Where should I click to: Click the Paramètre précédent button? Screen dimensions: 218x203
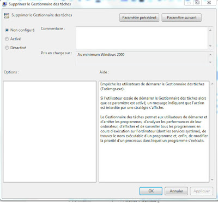pyautogui.click(x=139, y=18)
